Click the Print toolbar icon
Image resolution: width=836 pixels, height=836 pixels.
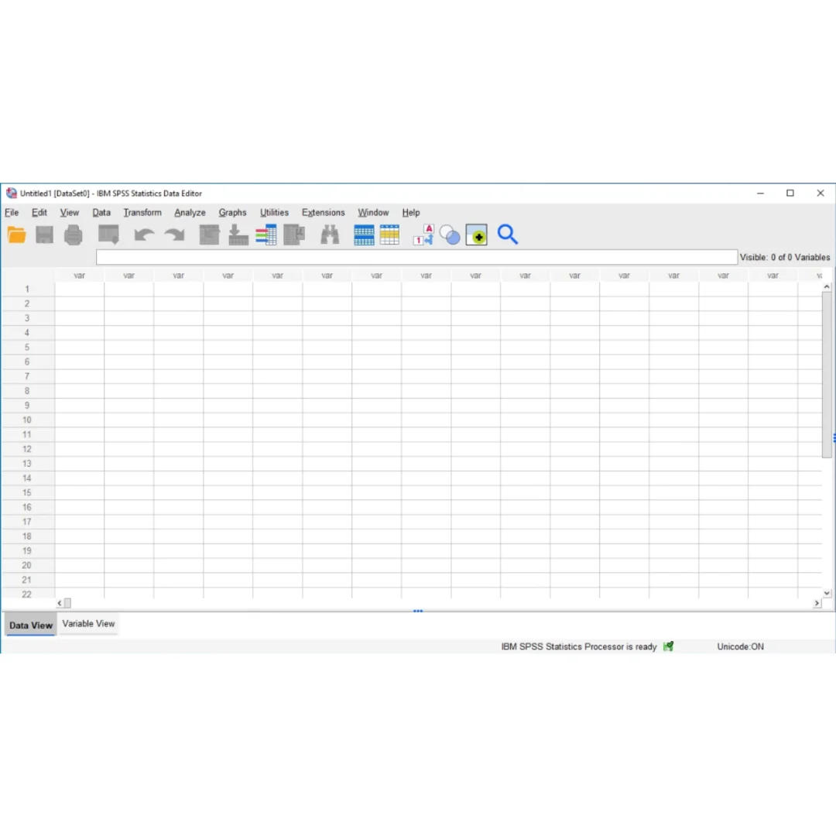point(74,235)
